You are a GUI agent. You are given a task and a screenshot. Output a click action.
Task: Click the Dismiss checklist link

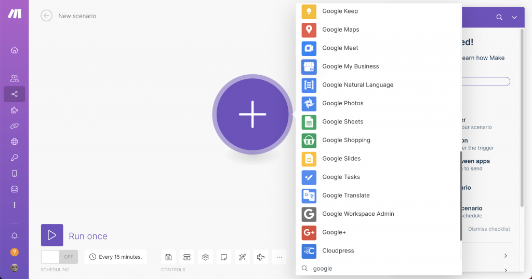click(489, 229)
